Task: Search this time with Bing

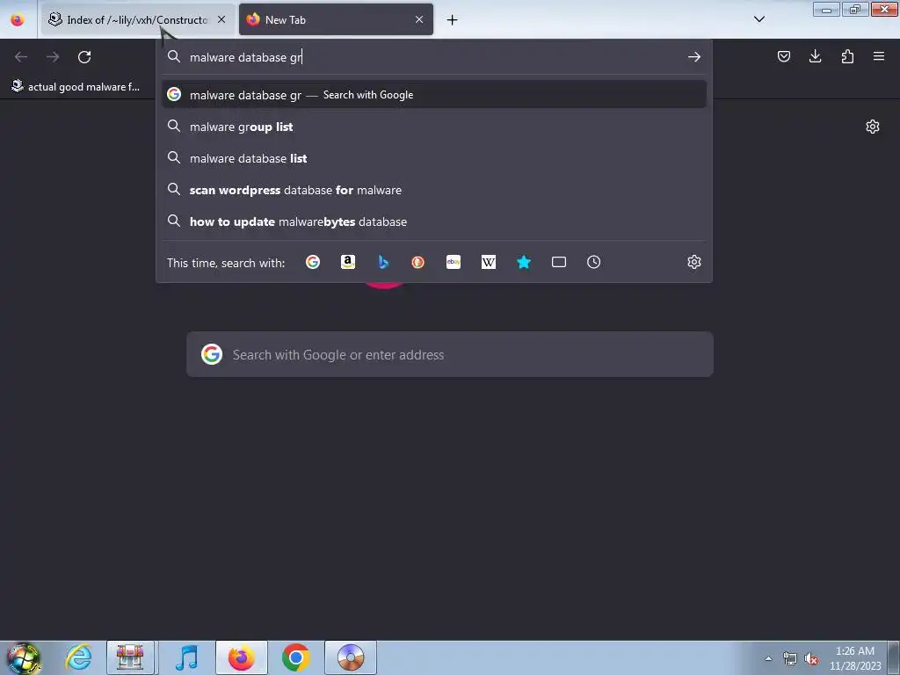Action: click(383, 262)
